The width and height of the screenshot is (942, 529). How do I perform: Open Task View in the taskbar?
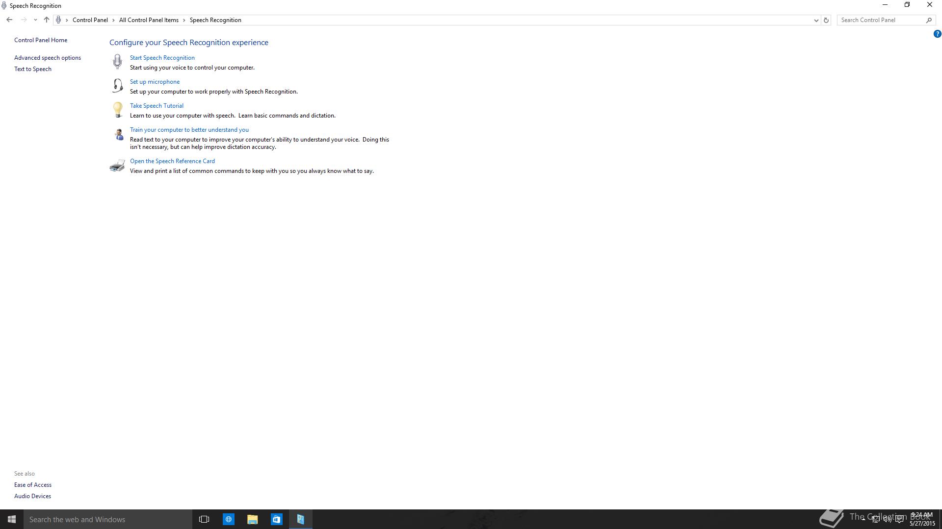(204, 519)
